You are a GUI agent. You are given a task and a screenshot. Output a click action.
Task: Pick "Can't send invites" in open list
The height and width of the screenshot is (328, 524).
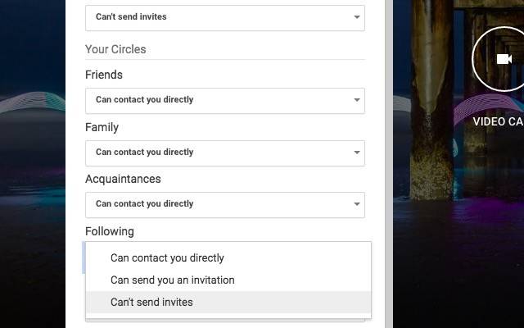click(x=151, y=302)
